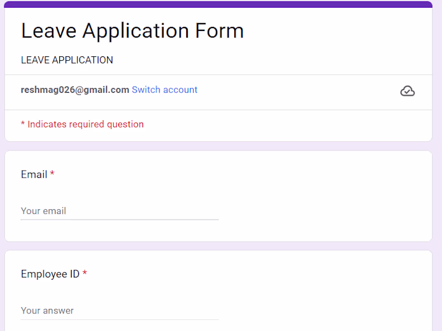Screen dimensions: 442x331
Task: Click the underline beneath Your answer
Action: pyautogui.click(x=119, y=319)
